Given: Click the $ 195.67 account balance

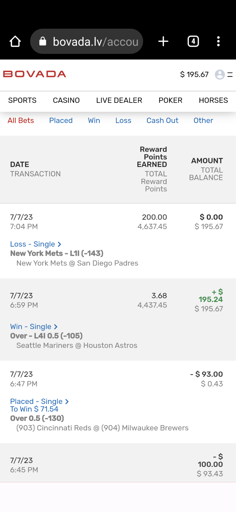Looking at the screenshot, I should tap(194, 74).
